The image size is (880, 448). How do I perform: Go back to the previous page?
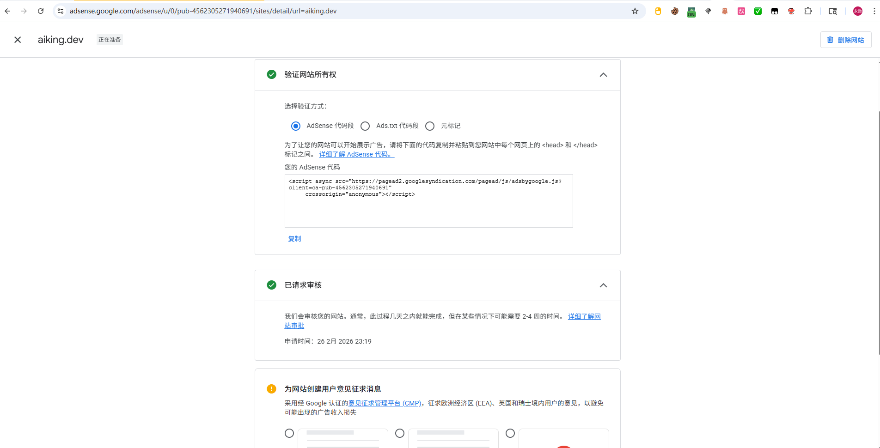coord(7,11)
